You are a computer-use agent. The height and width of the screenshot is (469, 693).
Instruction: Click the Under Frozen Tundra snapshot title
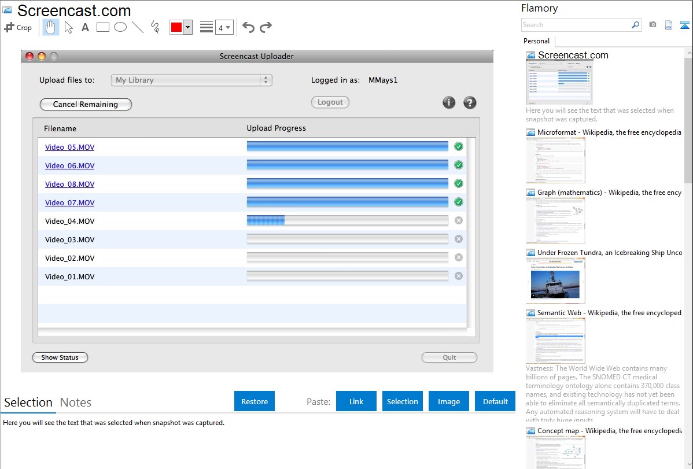pyautogui.click(x=610, y=252)
